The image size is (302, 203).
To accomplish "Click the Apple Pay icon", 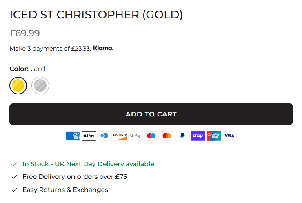I will (x=89, y=136).
